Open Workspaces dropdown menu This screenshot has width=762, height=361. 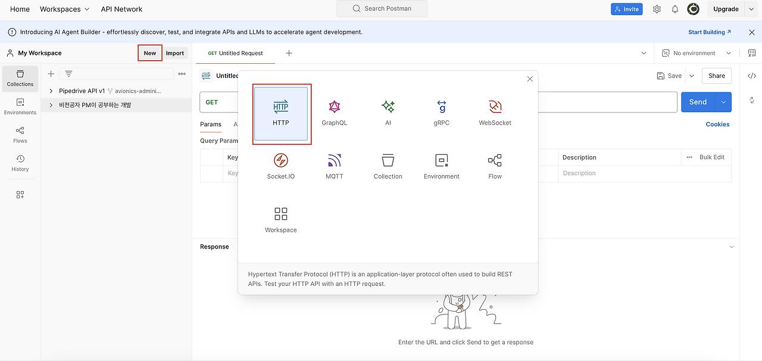pyautogui.click(x=64, y=9)
